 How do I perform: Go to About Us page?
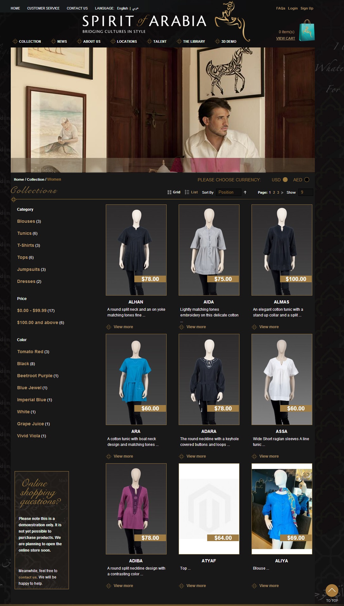(92, 41)
